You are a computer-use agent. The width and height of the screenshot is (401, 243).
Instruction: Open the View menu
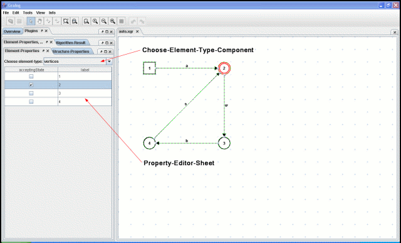pyautogui.click(x=40, y=13)
